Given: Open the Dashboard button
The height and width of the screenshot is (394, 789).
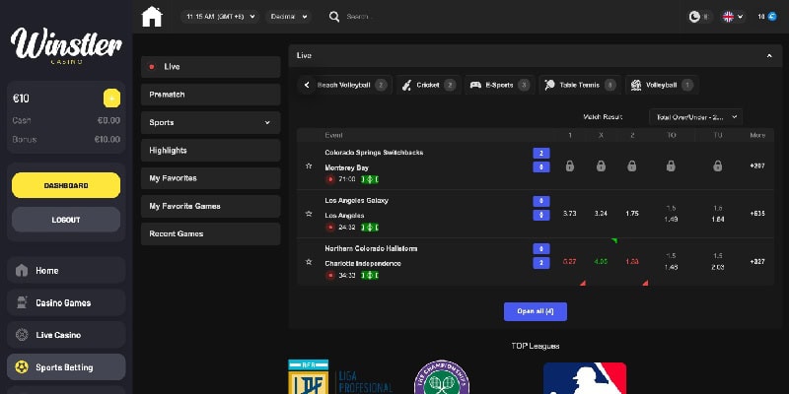Looking at the screenshot, I should pyautogui.click(x=66, y=185).
